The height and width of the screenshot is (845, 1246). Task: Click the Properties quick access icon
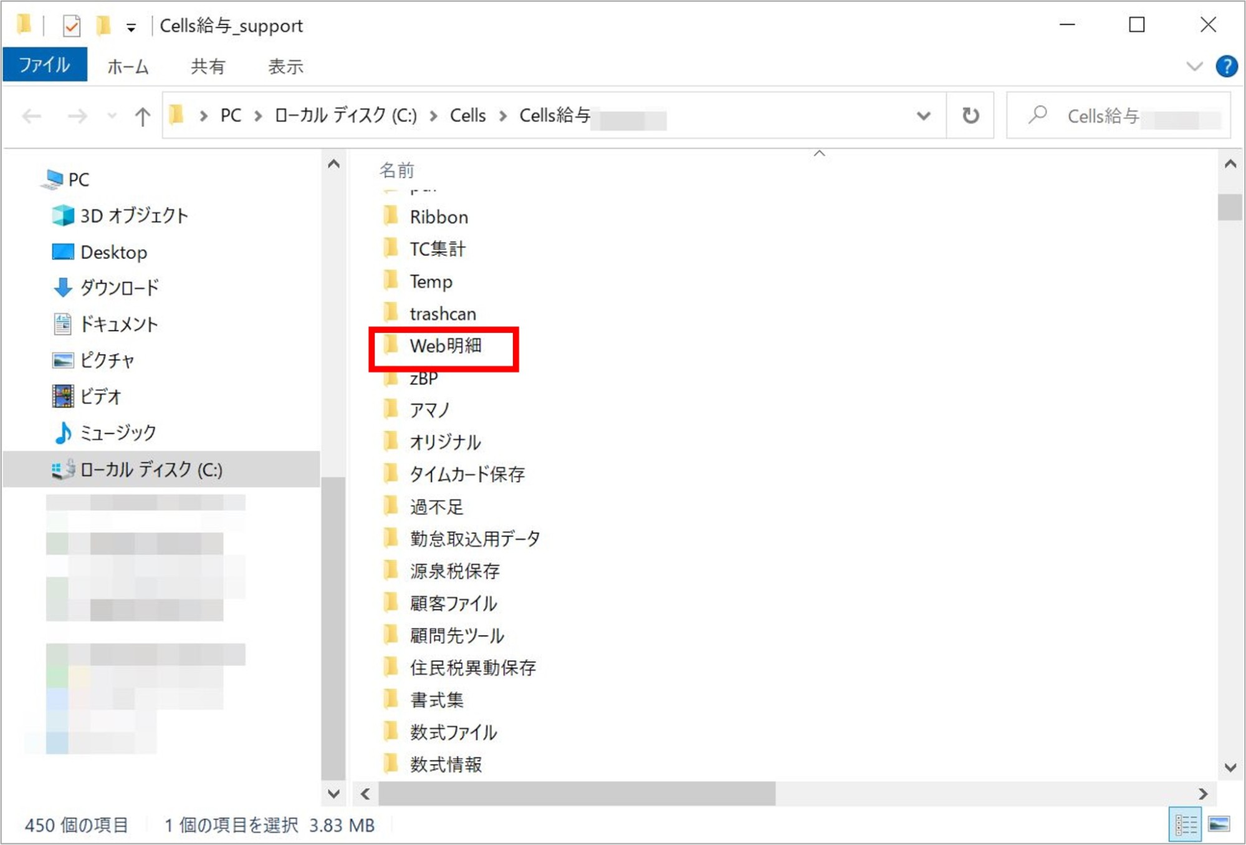(72, 26)
